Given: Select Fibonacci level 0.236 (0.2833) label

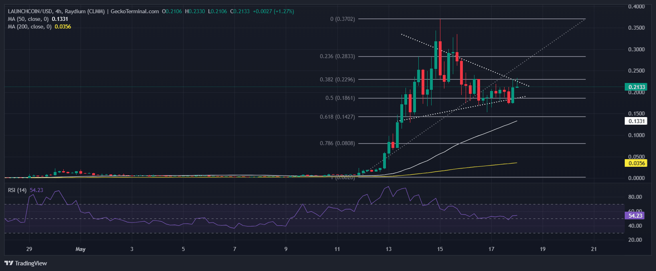Looking at the screenshot, I should (x=337, y=56).
